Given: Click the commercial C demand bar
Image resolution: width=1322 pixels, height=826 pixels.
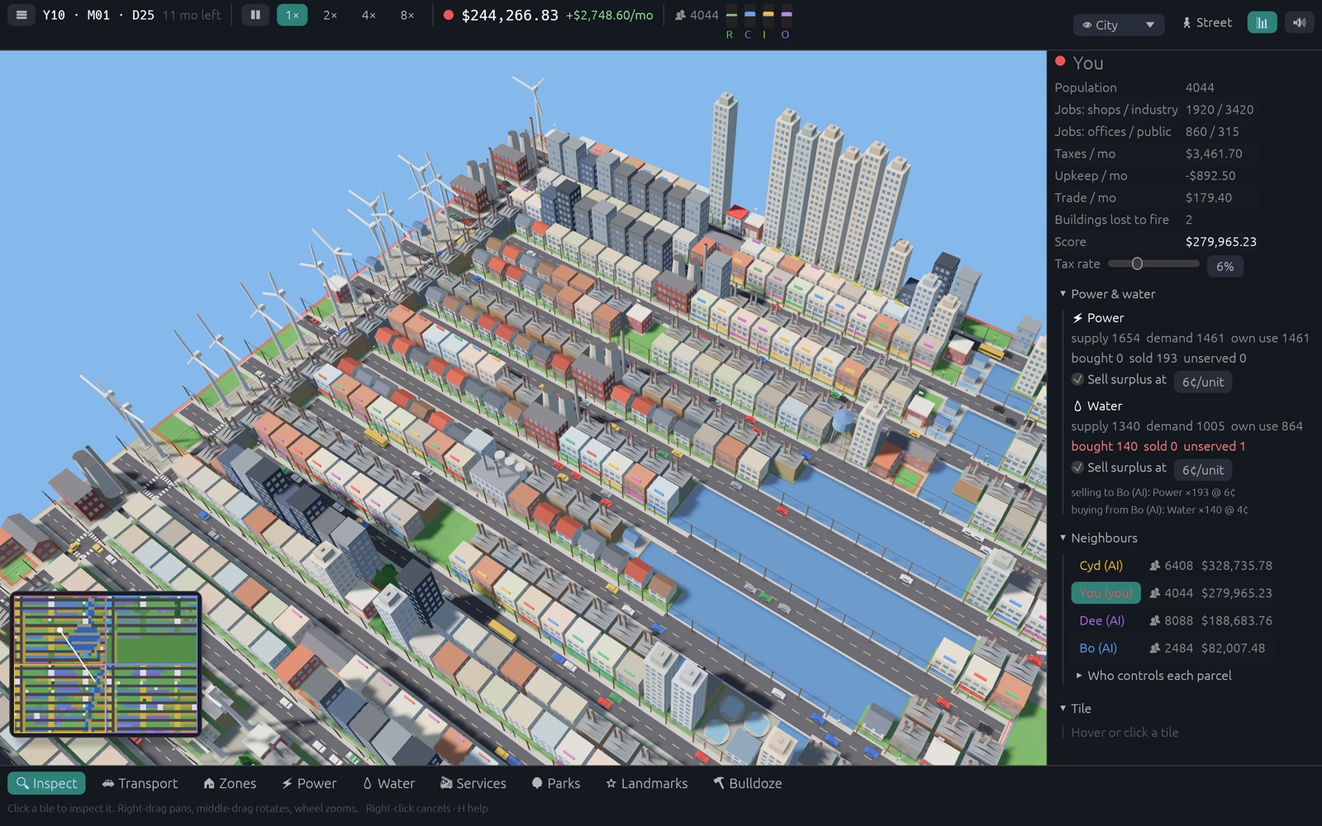Looking at the screenshot, I should [749, 15].
